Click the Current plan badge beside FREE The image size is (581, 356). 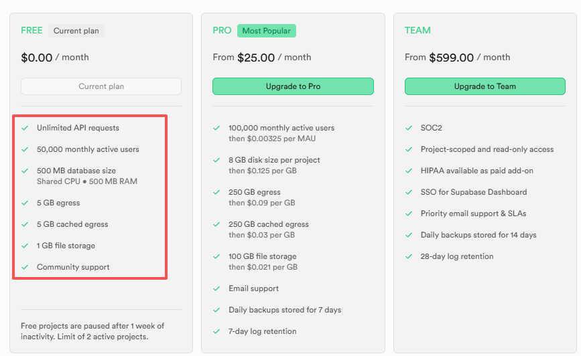[x=76, y=31]
